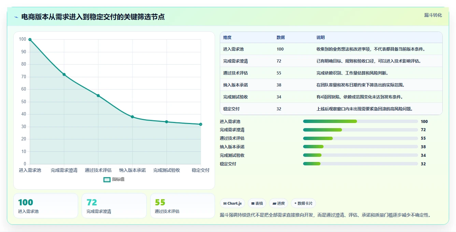Image resolution: width=456 pixels, height=232 pixels.
Task: Click the 纳入版本承诺 progress bar showing 38
Action: pos(360,147)
